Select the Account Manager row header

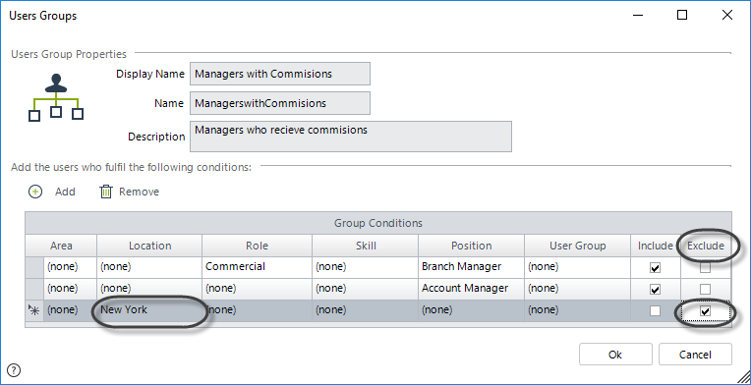(x=34, y=289)
